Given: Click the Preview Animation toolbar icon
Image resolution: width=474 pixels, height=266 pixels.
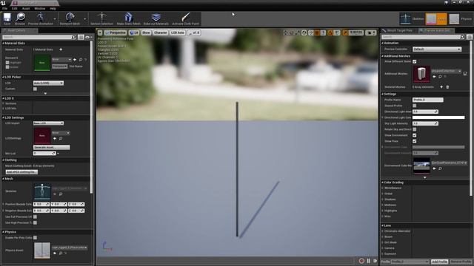Looking at the screenshot, I should pos(40,18).
